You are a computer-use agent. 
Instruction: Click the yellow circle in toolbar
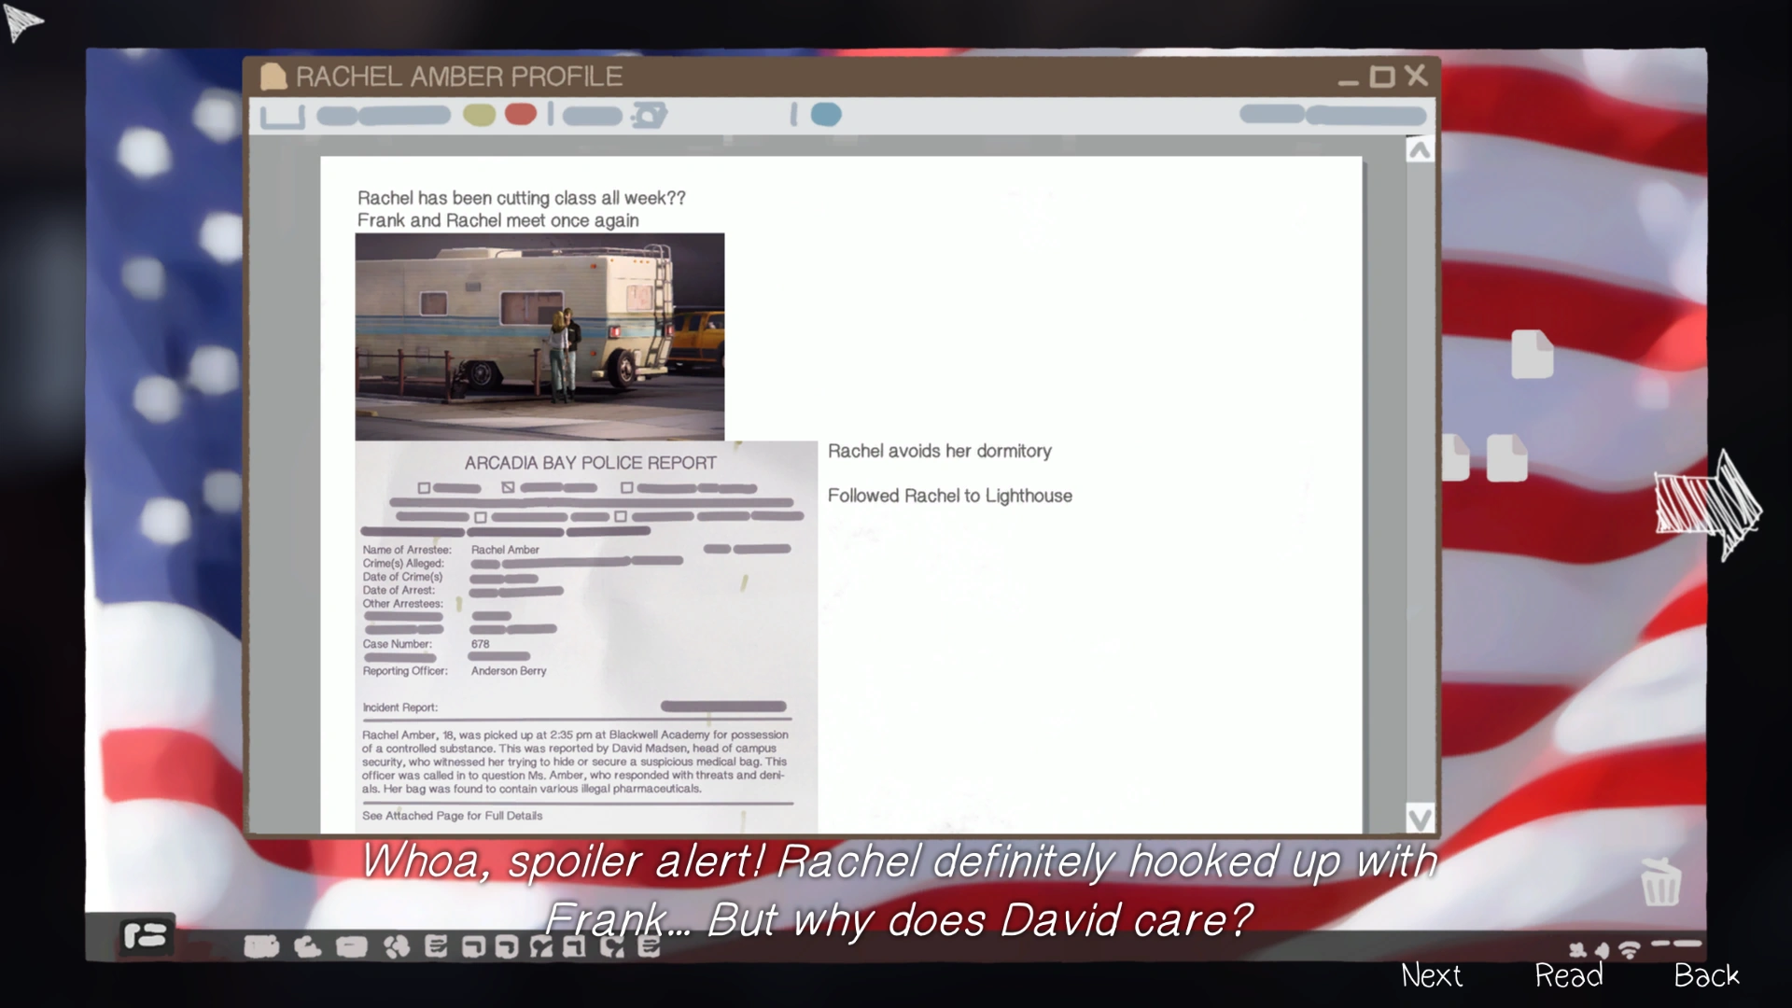[x=479, y=115]
